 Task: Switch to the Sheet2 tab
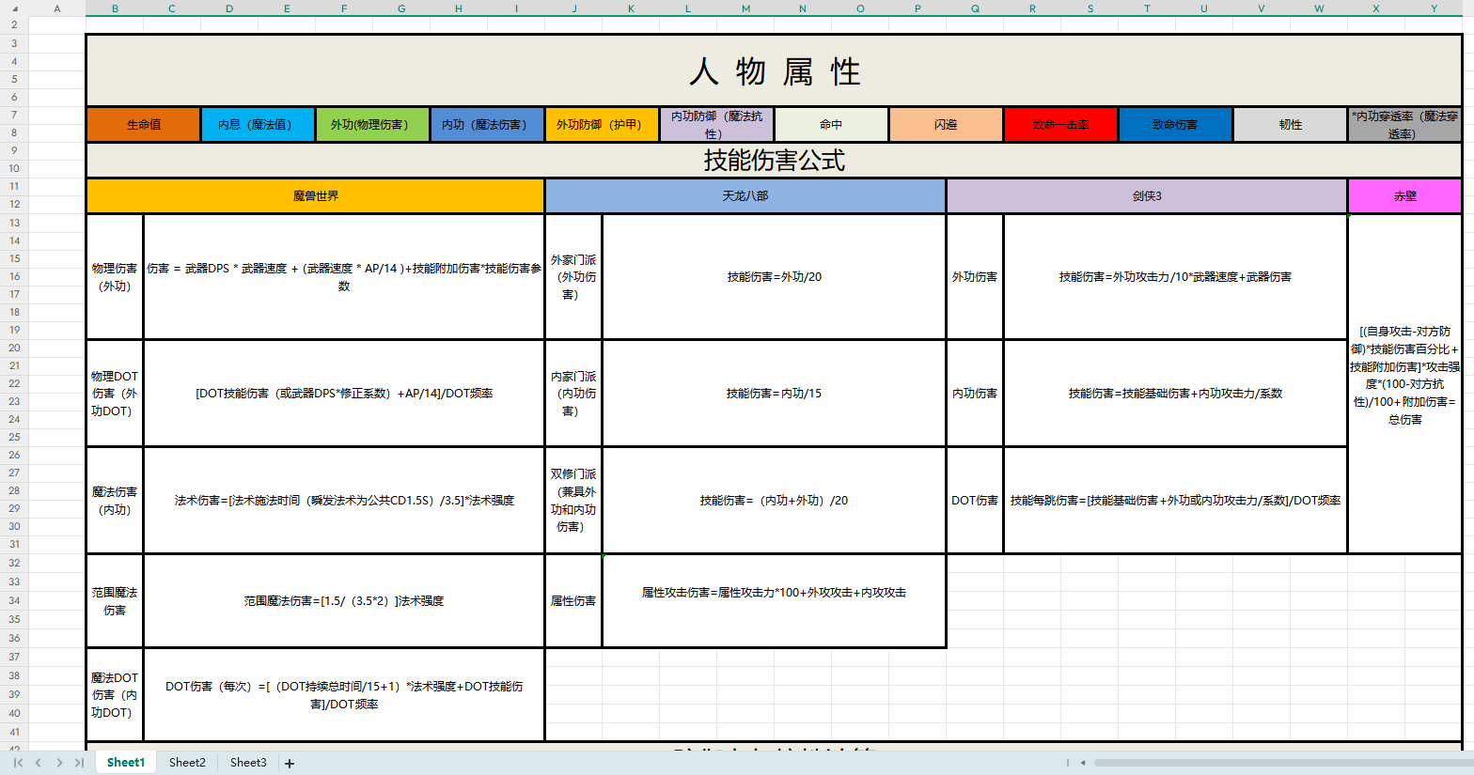[x=187, y=763]
